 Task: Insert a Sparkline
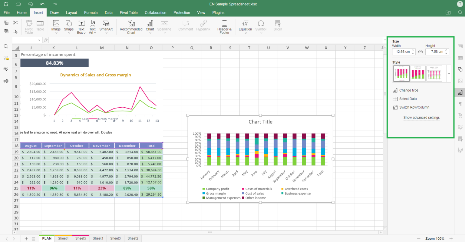pos(164,27)
